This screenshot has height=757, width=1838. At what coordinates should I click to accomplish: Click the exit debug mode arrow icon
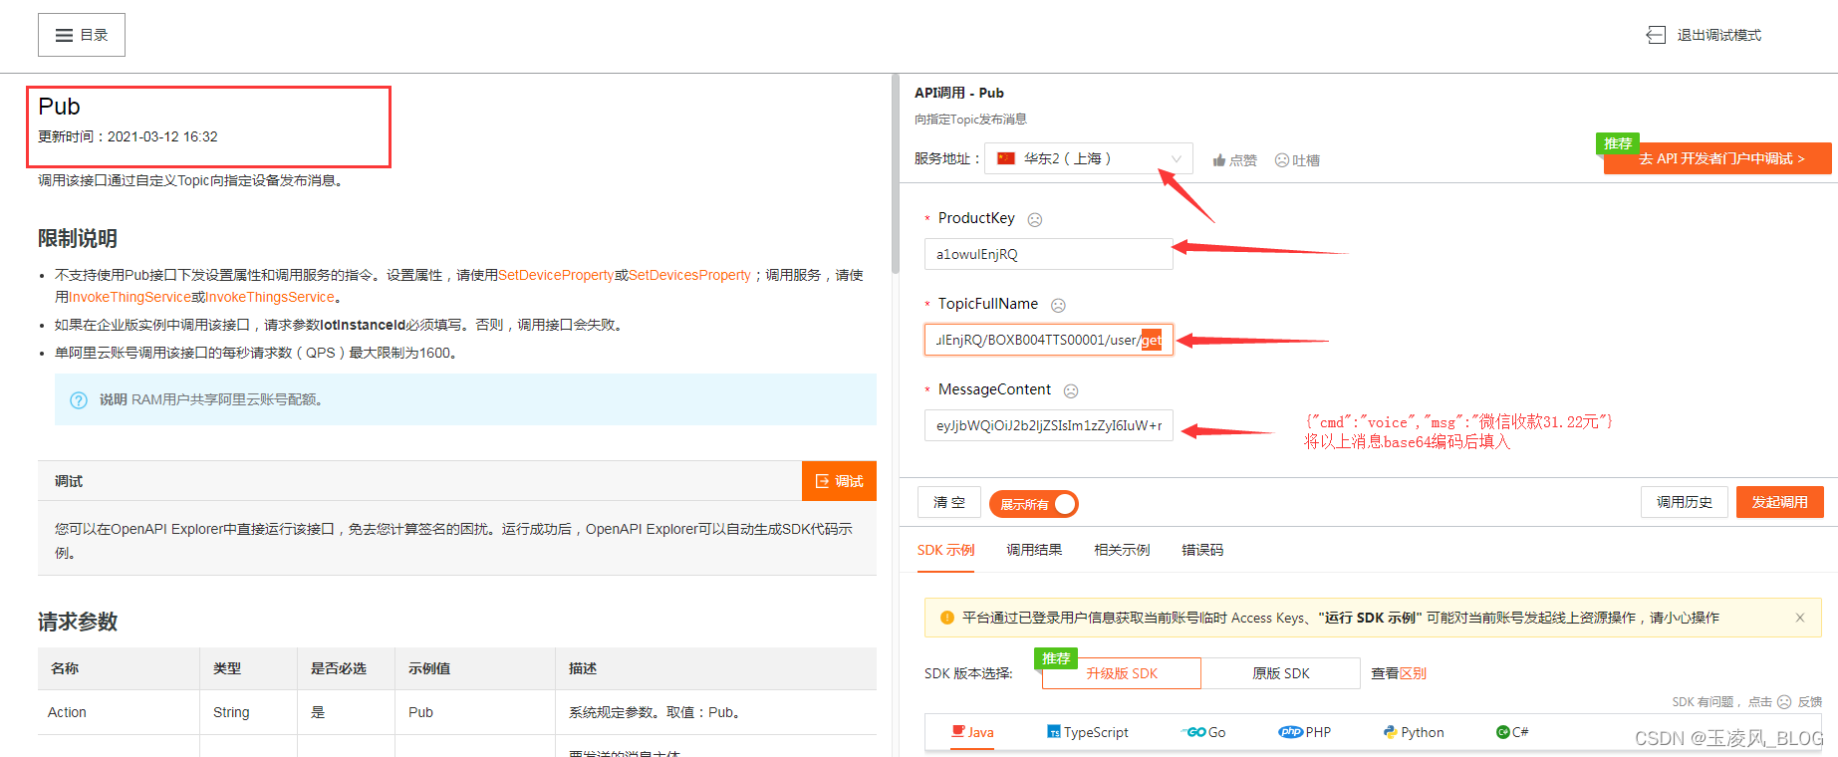[x=1656, y=35]
